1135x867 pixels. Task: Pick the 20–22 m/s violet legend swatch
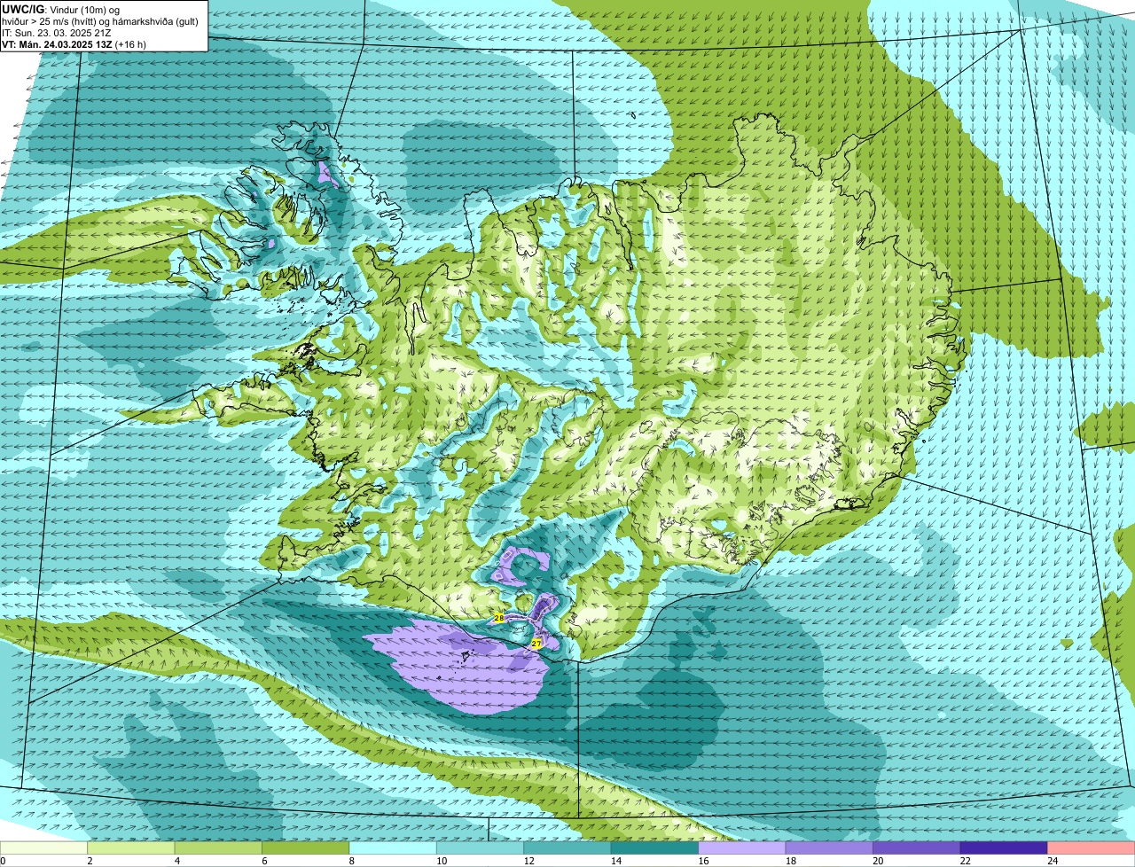point(917,848)
